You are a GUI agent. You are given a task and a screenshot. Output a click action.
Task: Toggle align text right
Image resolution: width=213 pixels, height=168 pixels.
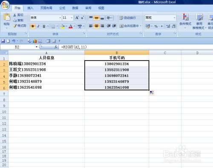click(x=102, y=26)
